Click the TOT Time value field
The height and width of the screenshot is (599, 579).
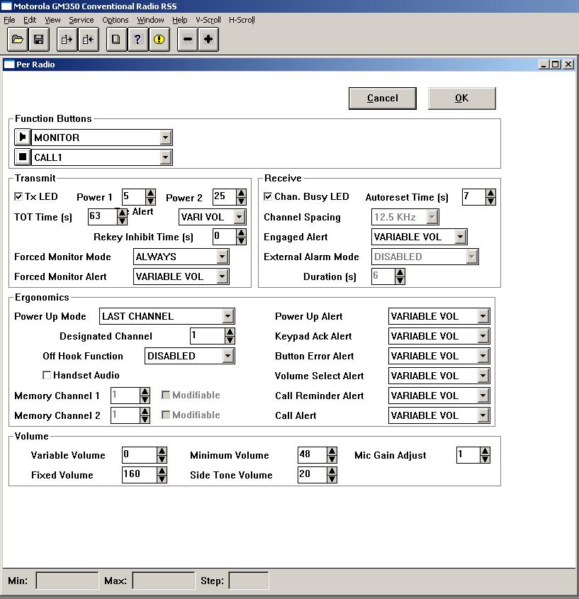pyautogui.click(x=102, y=217)
